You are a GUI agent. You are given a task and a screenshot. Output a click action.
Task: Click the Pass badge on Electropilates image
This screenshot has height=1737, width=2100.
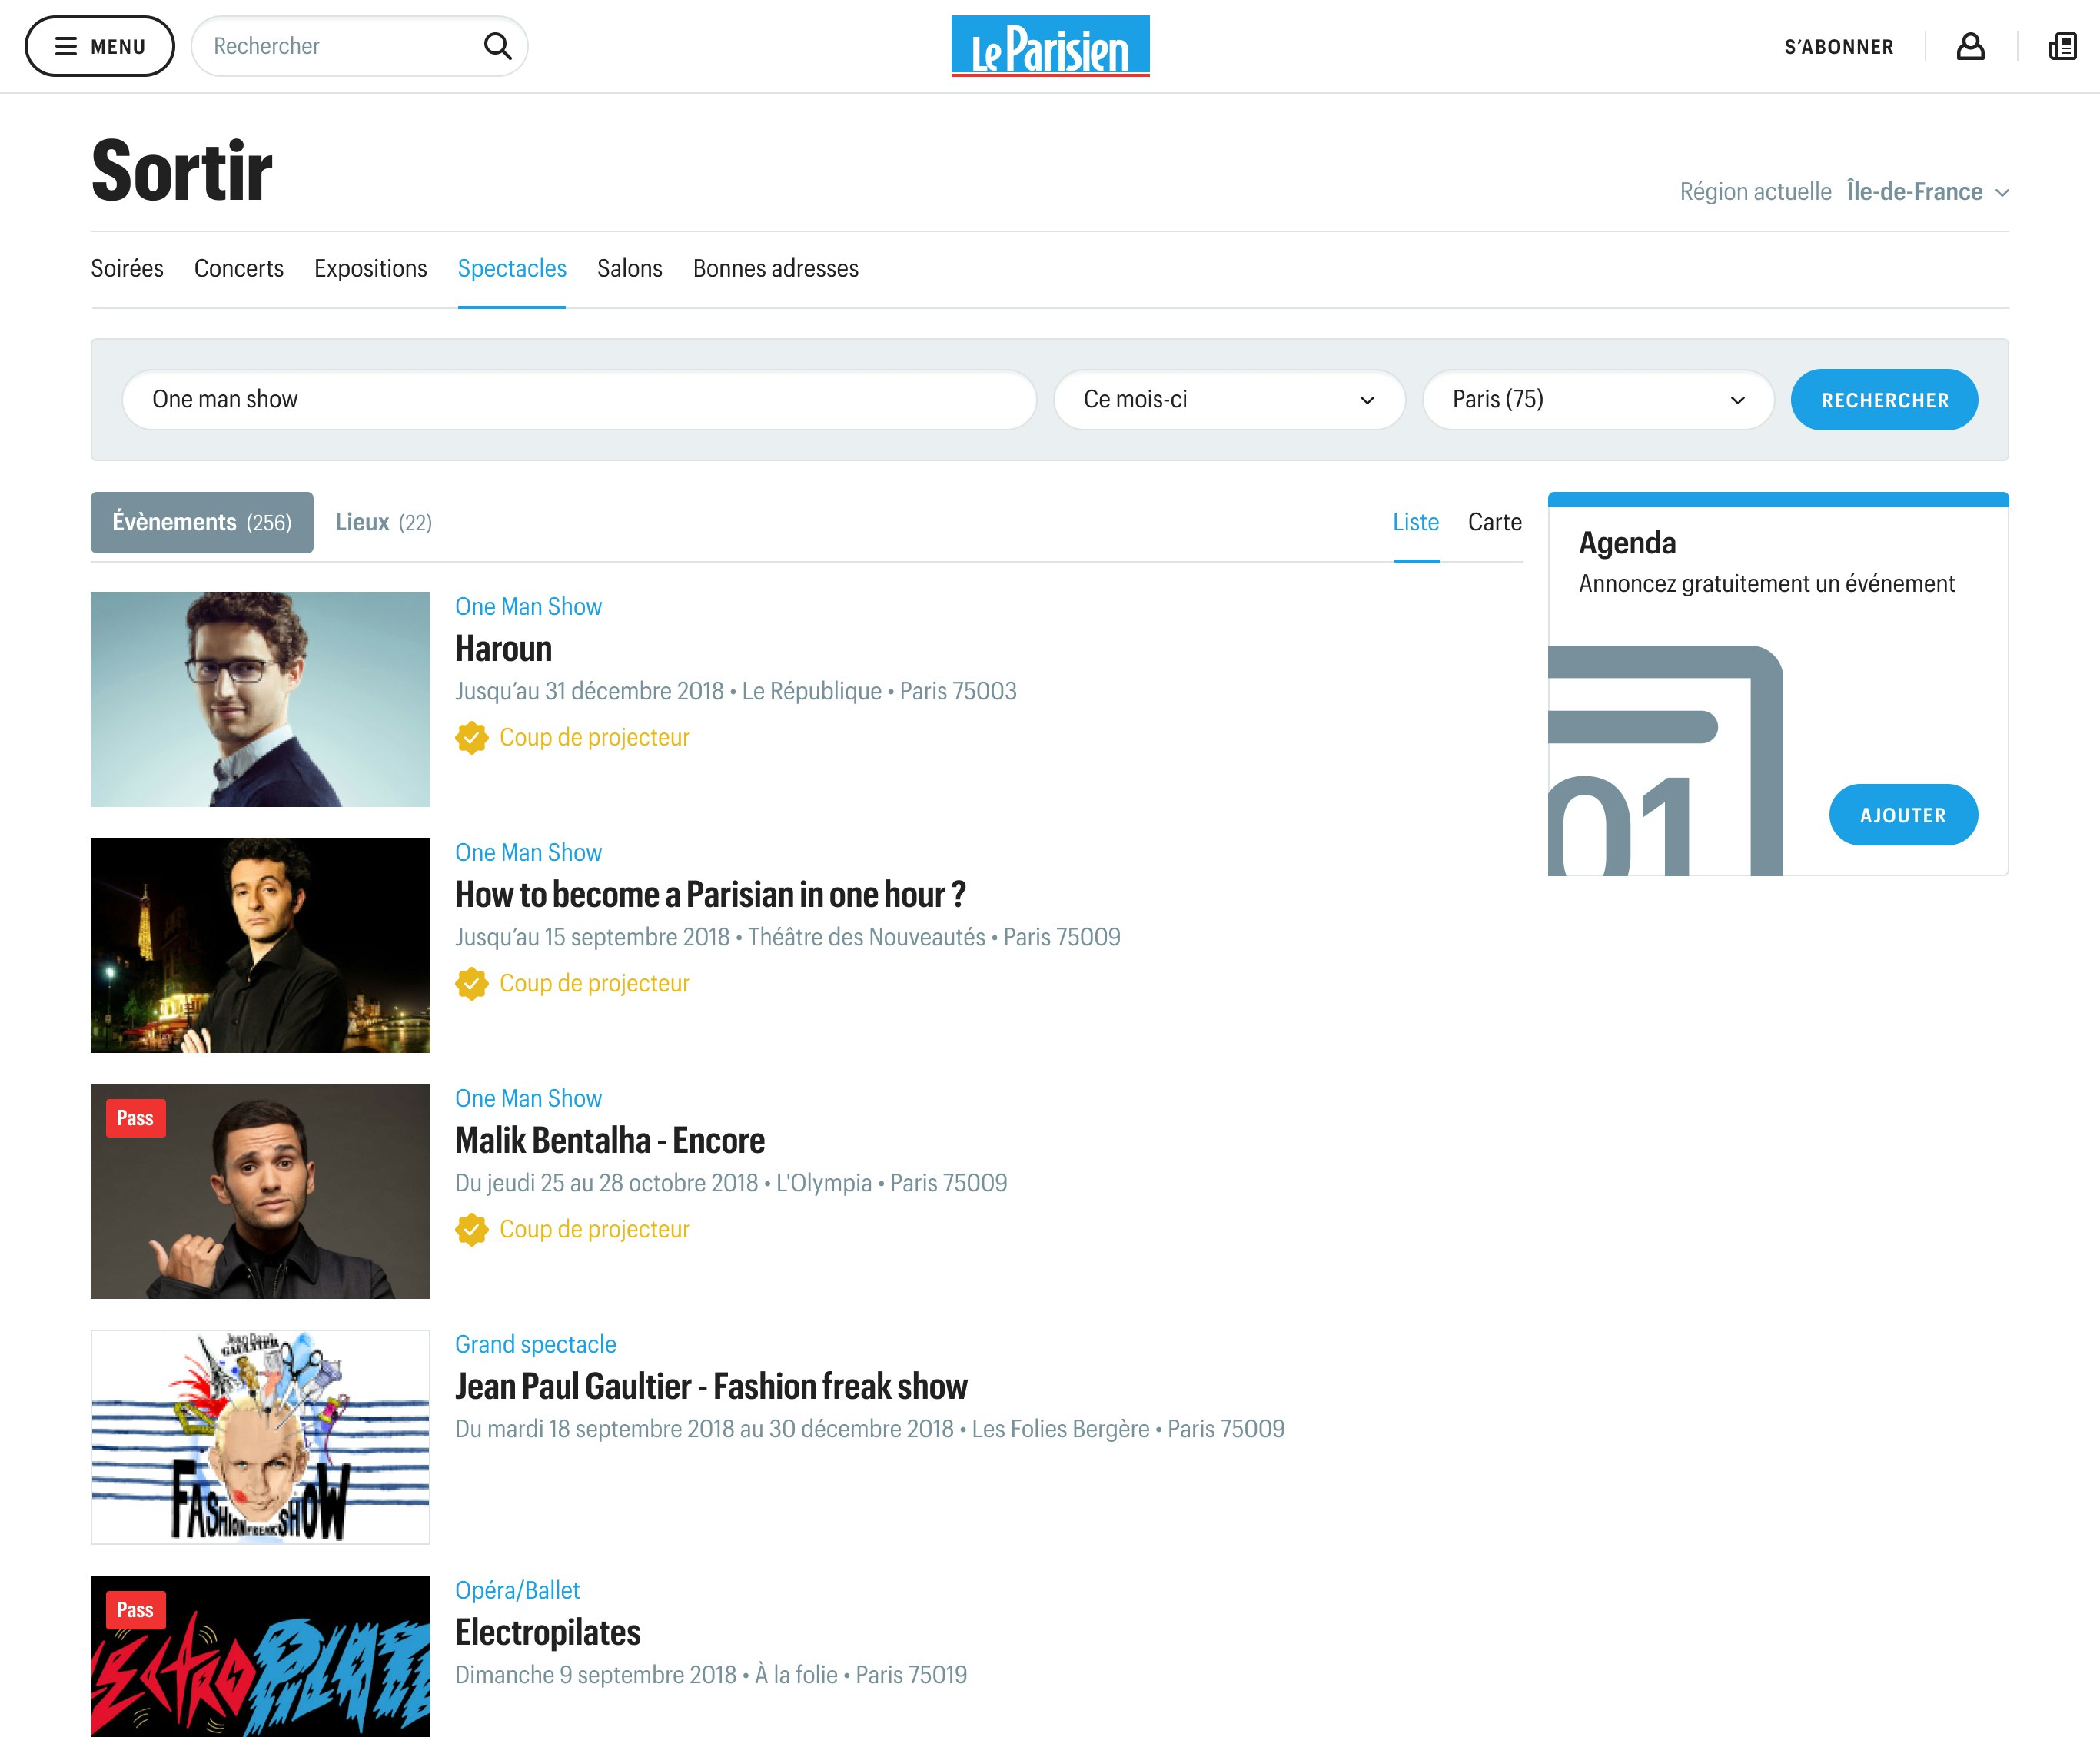point(135,1610)
